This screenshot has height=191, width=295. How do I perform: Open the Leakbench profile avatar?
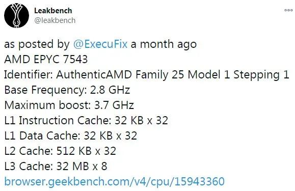coord(16,15)
